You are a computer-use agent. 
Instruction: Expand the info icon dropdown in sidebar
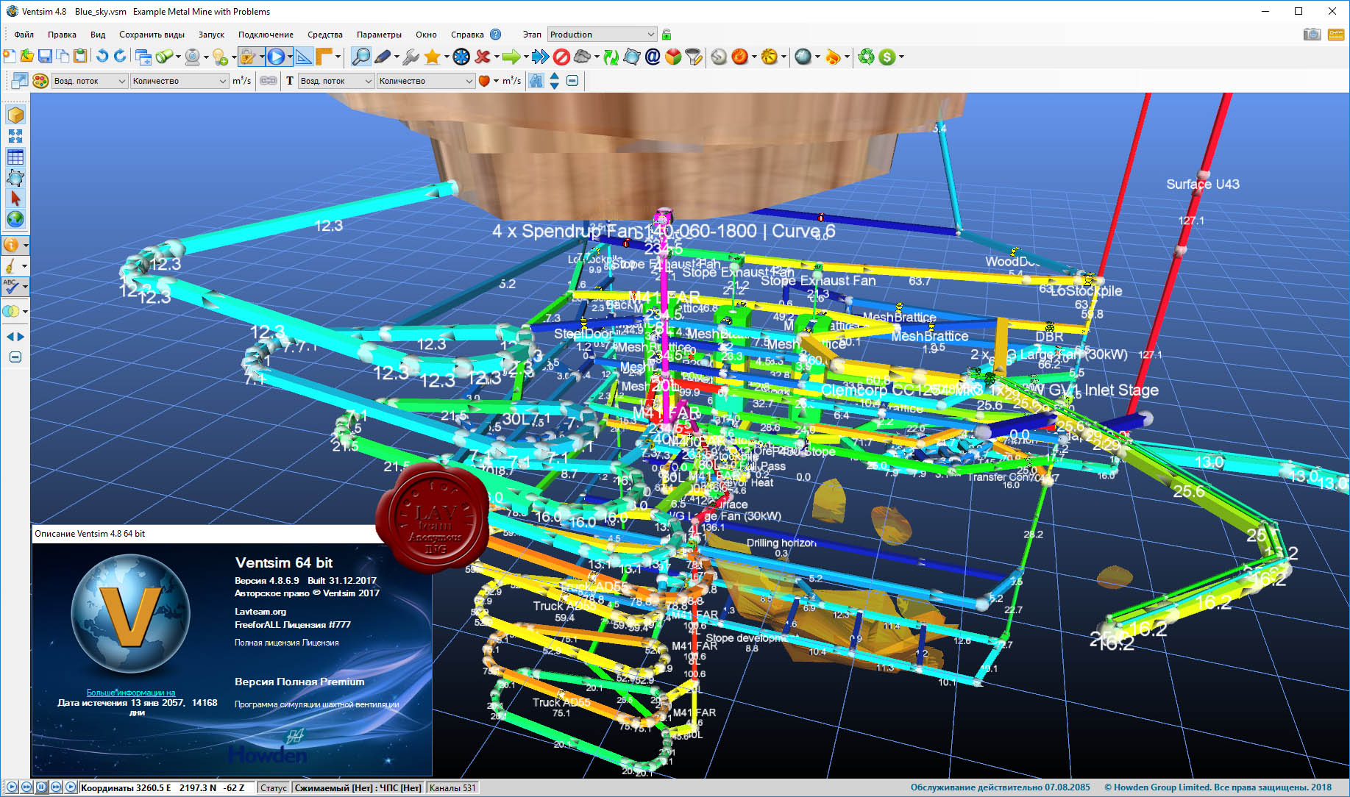point(26,245)
